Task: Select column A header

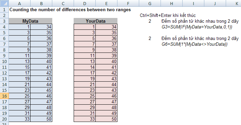Action: (20, 3)
